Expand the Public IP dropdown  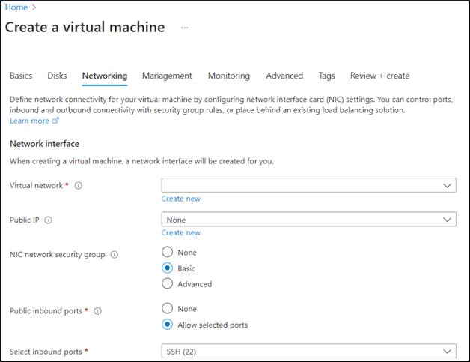[x=308, y=220]
